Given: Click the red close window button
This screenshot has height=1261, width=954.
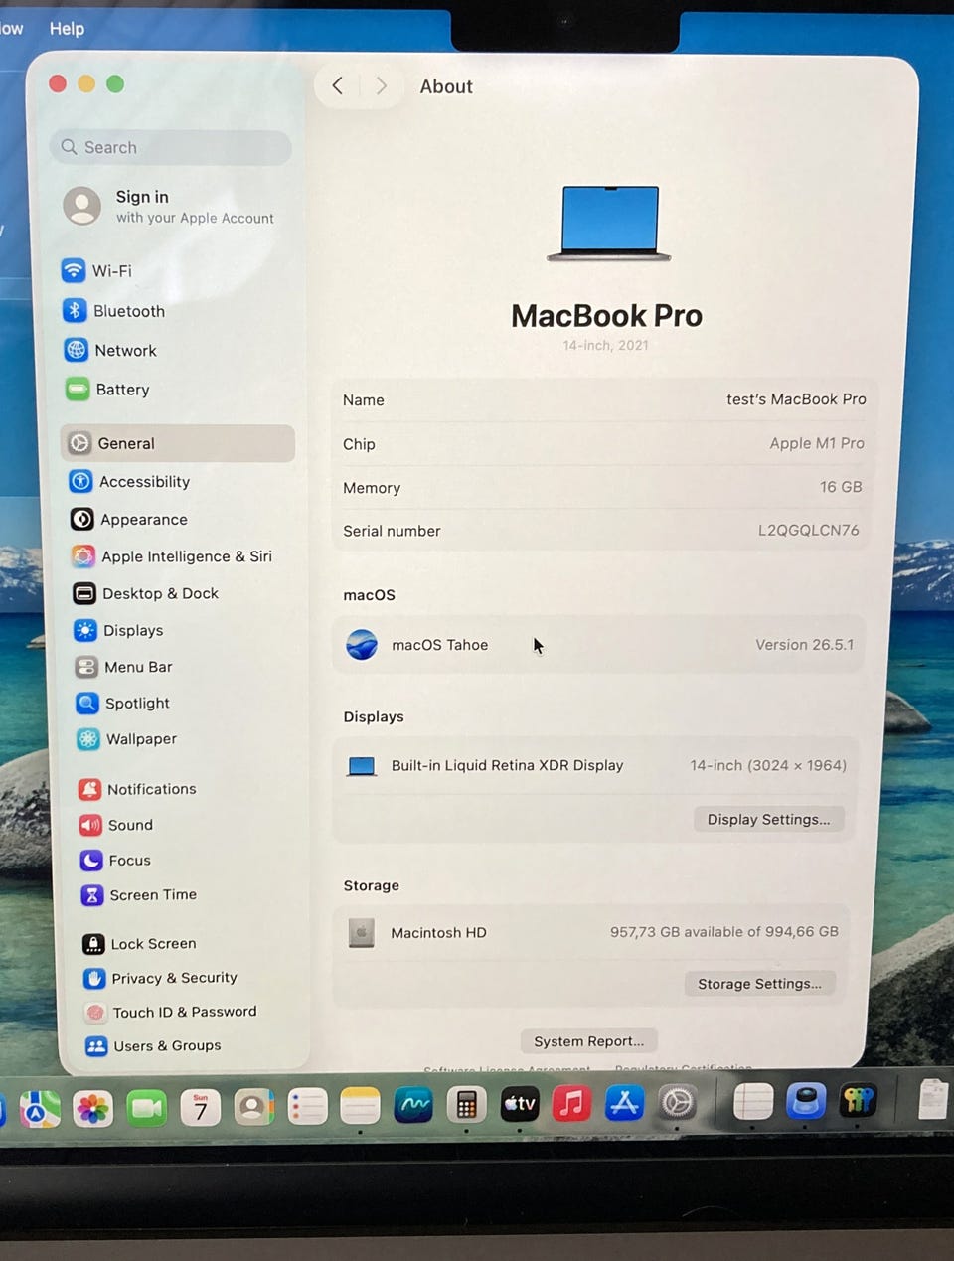Looking at the screenshot, I should coord(58,83).
